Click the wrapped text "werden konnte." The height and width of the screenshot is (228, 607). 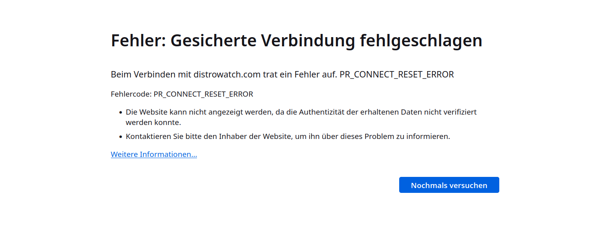point(153,123)
